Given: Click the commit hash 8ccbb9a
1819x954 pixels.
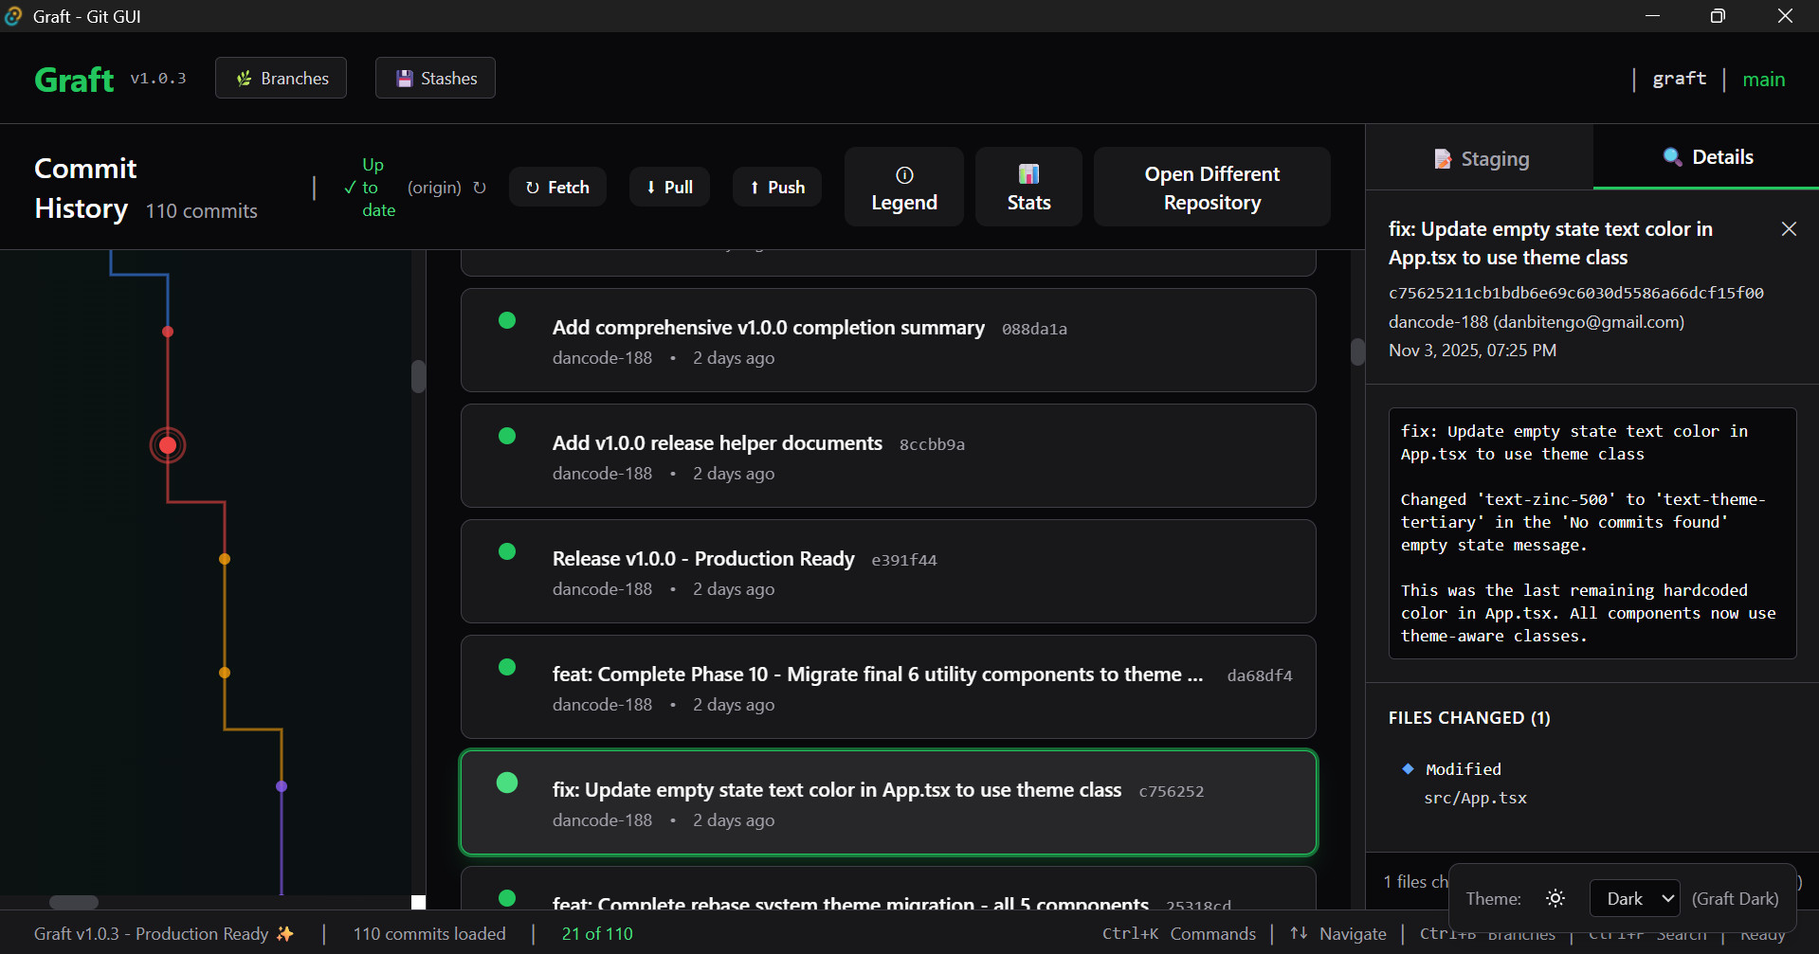Looking at the screenshot, I should [932, 444].
